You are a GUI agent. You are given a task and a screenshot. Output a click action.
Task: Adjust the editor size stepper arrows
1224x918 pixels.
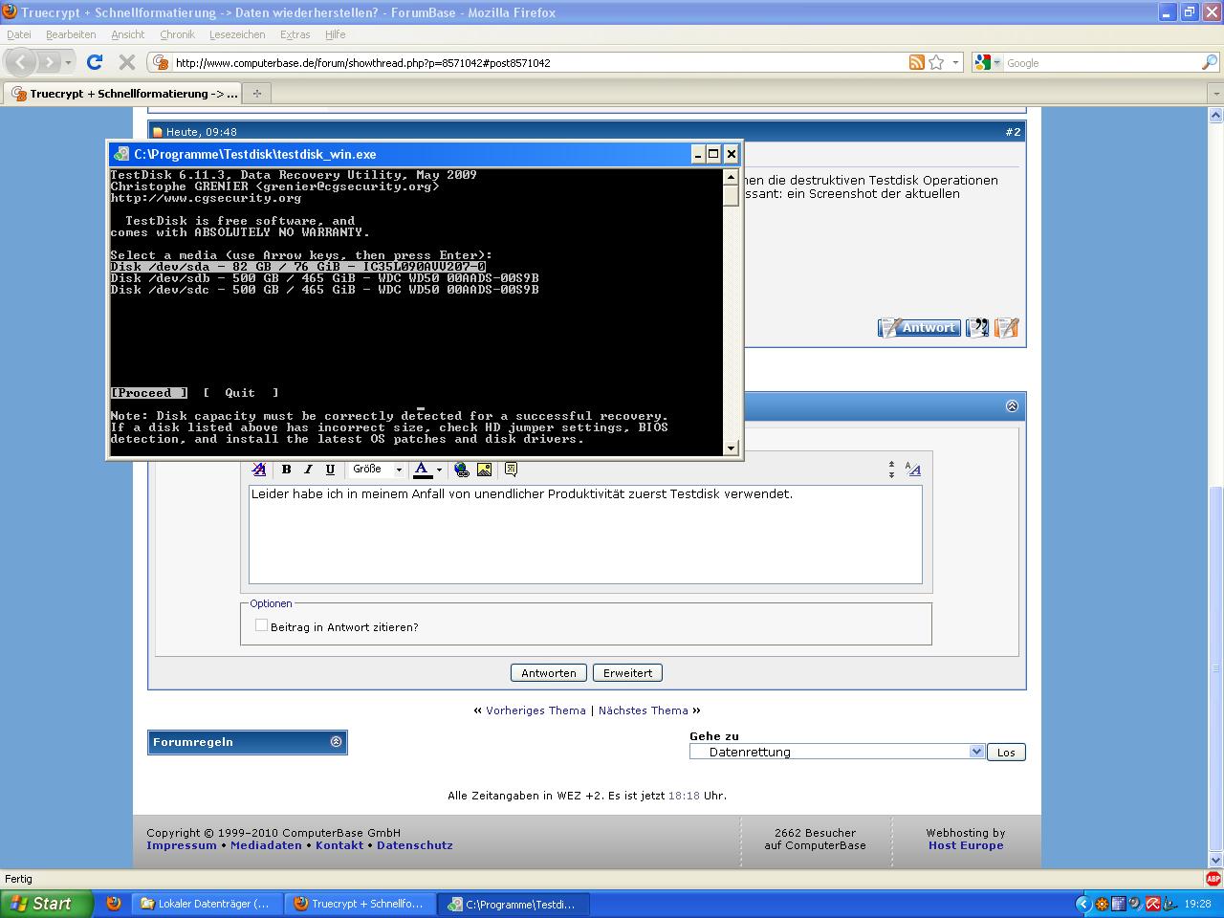[x=891, y=469]
